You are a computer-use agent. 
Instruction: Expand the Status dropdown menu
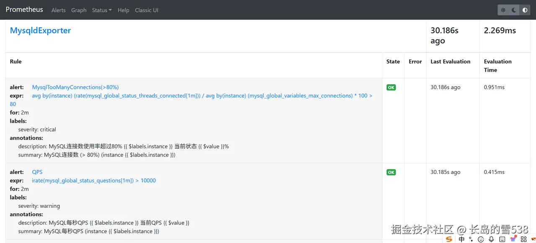[x=102, y=10]
